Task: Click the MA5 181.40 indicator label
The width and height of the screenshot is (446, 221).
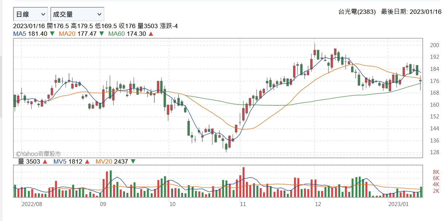Action: click(x=30, y=34)
